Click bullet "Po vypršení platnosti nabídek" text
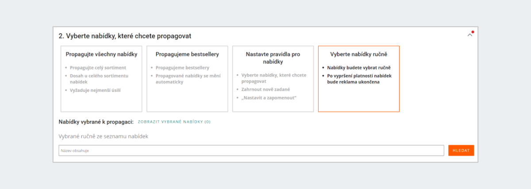 point(359,76)
